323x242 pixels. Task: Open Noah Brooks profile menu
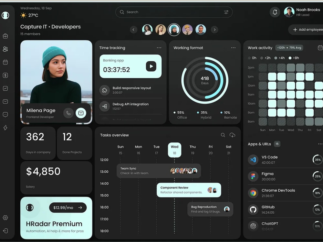pos(303,12)
